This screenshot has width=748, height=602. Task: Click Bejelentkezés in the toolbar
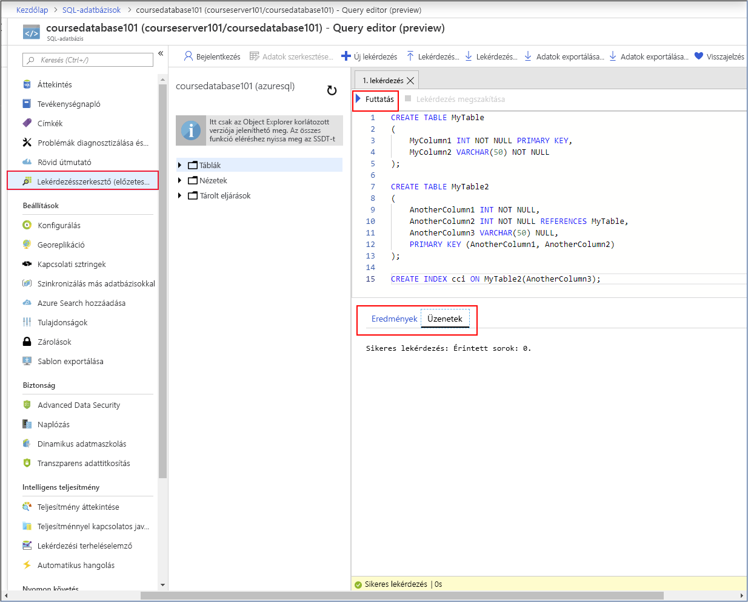click(x=212, y=56)
